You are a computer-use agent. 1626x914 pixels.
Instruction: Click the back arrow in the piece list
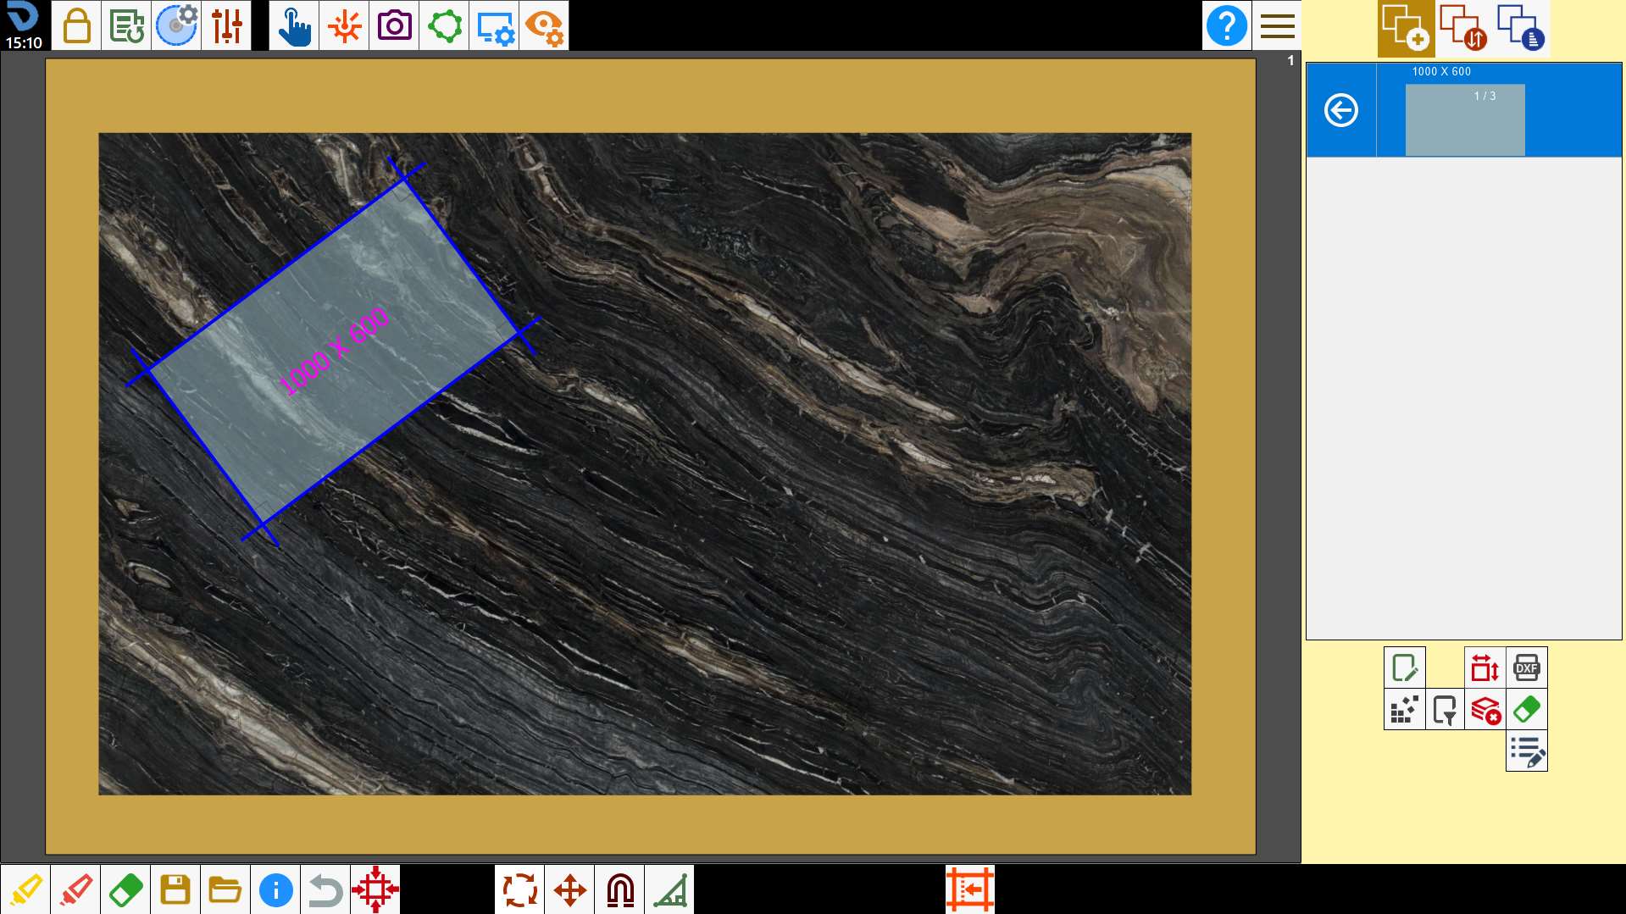1340,110
